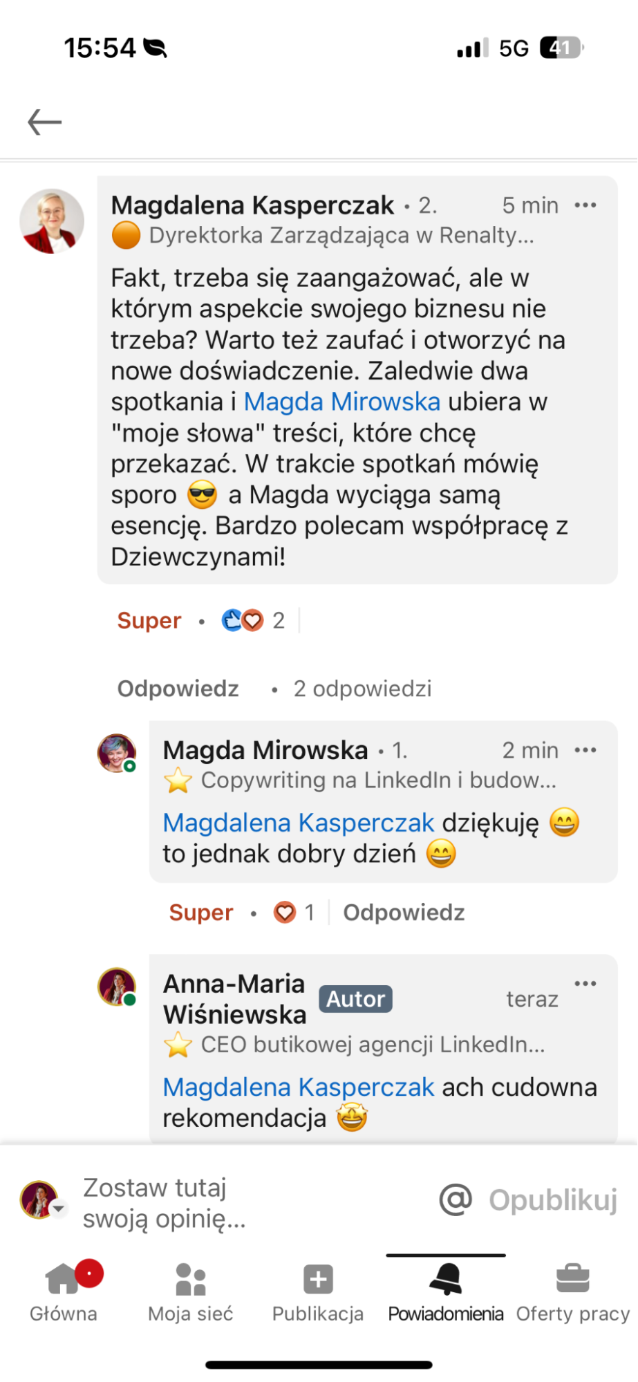Open Magda Mirowska mention link in top comment

tap(342, 402)
